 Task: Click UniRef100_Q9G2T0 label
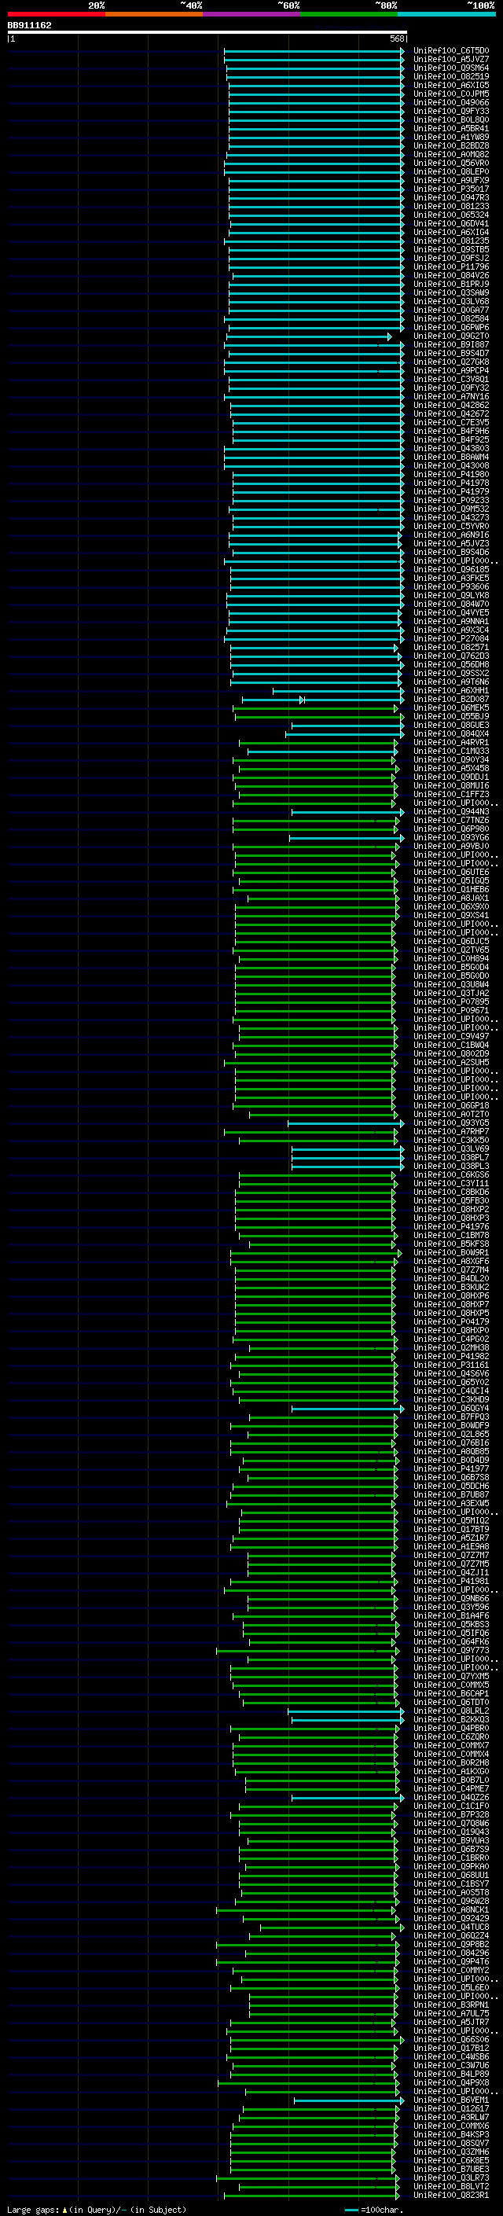tap(451, 336)
